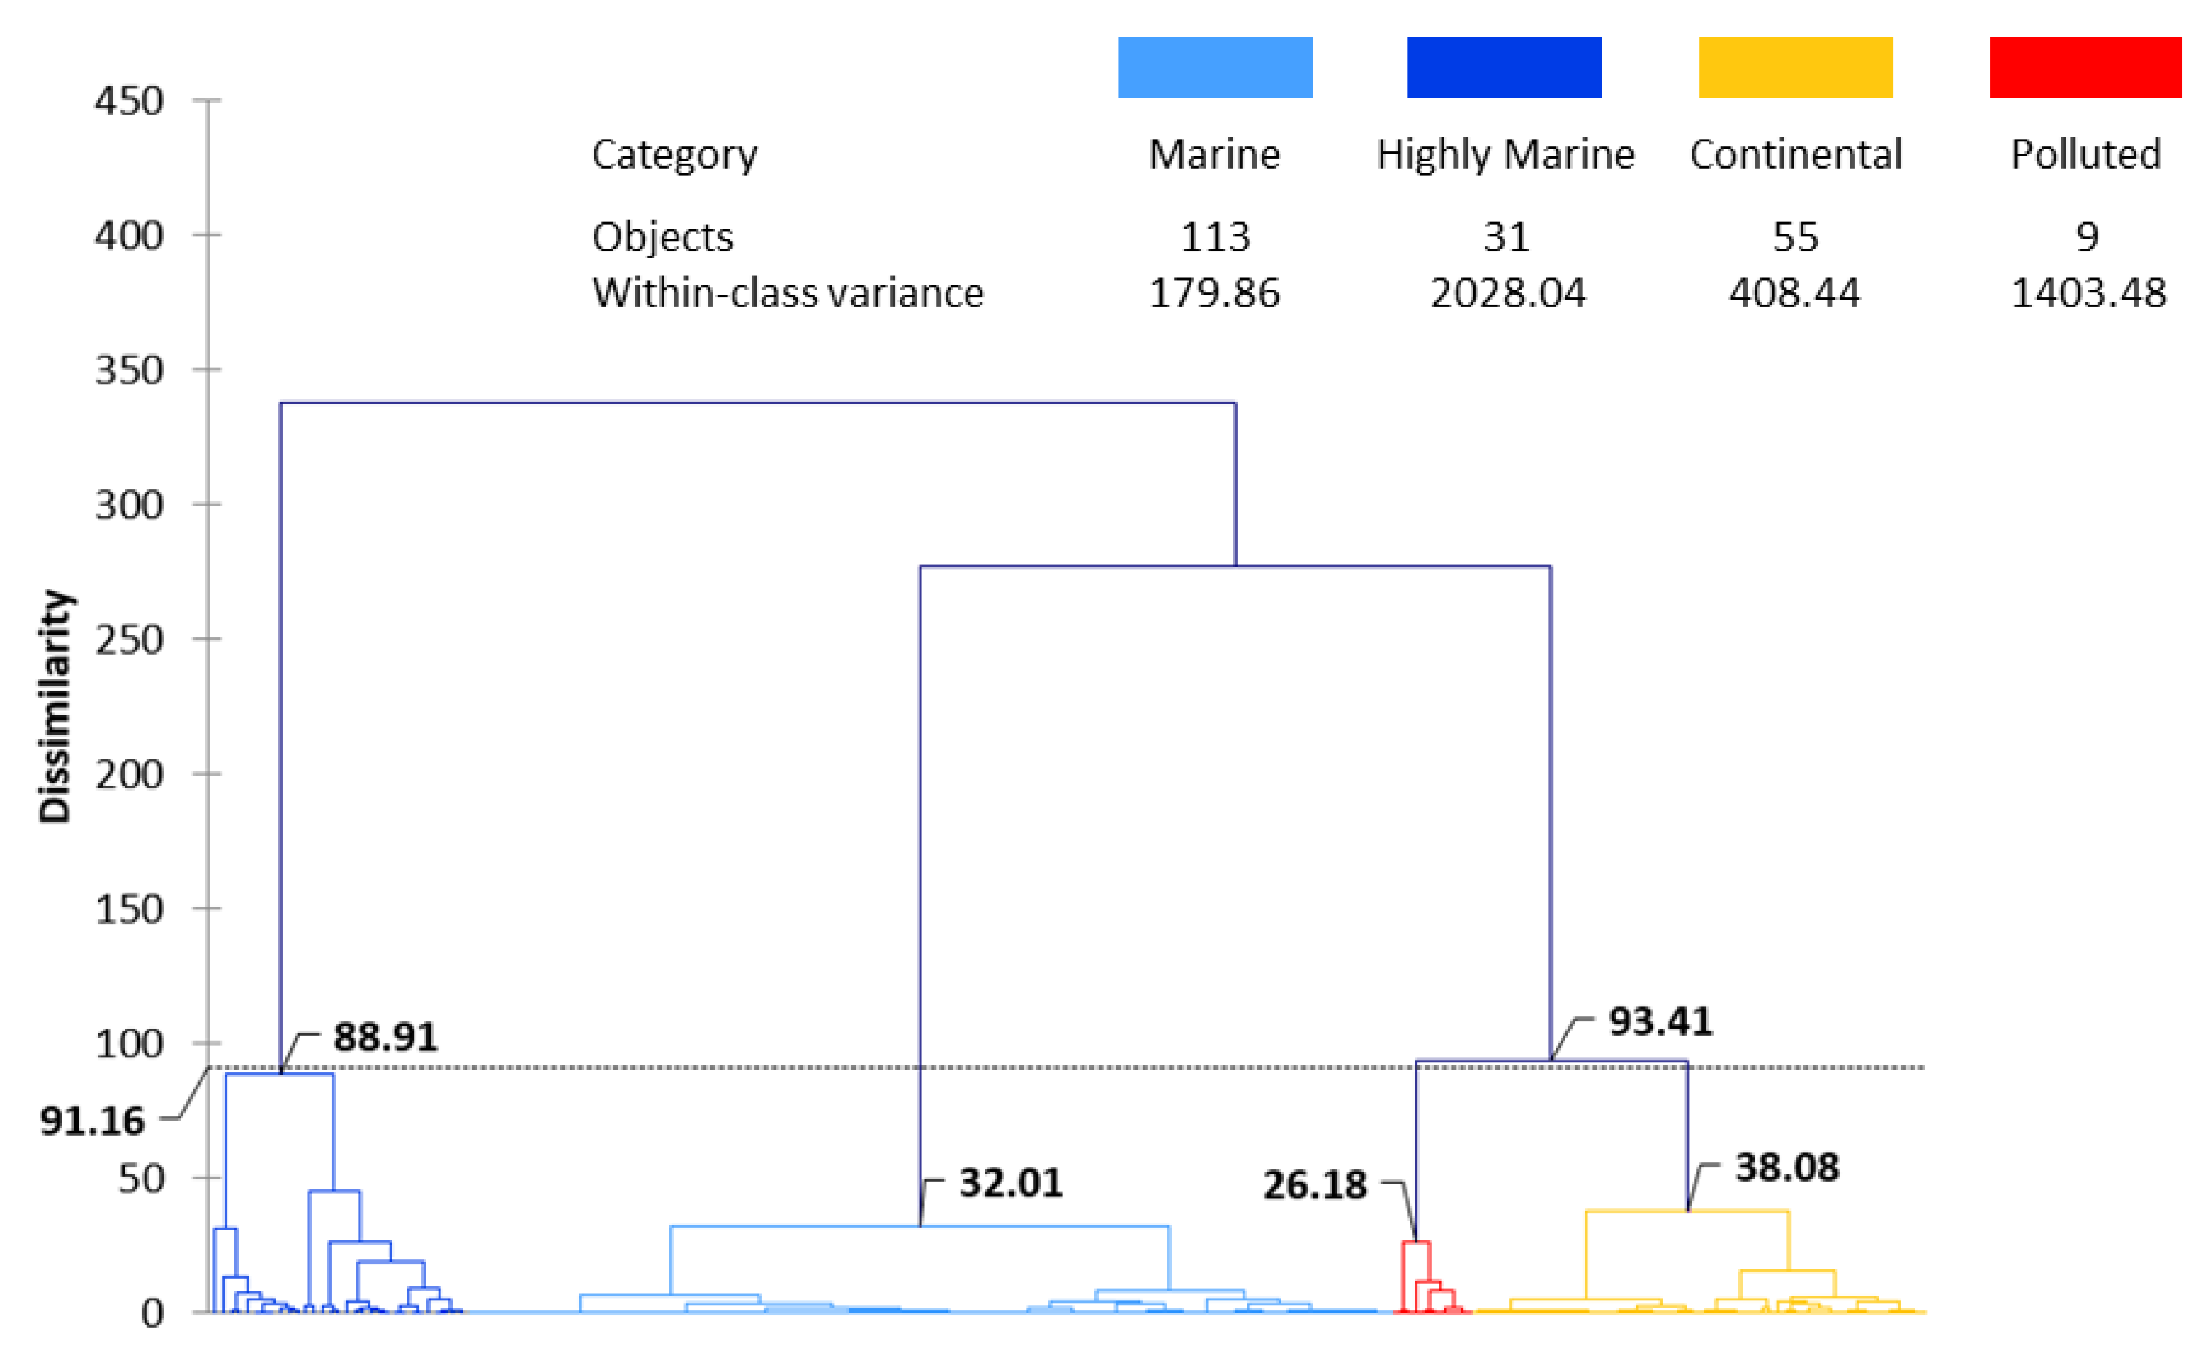Select the 32.01 Marine cluster label
Viewport: 2207px width, 1362px height.
click(x=1010, y=1183)
